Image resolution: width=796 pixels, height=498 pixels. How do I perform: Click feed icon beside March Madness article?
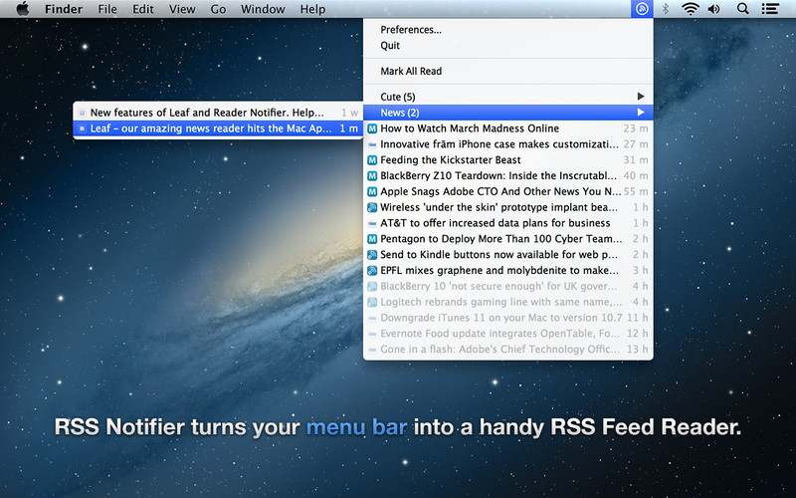372,128
